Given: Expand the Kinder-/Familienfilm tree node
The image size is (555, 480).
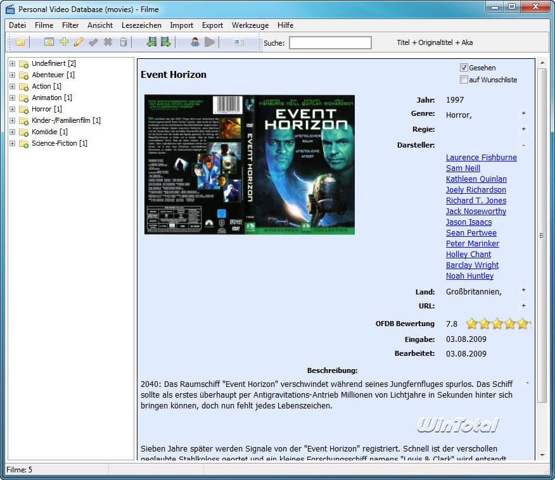Looking at the screenshot, I should (x=13, y=120).
